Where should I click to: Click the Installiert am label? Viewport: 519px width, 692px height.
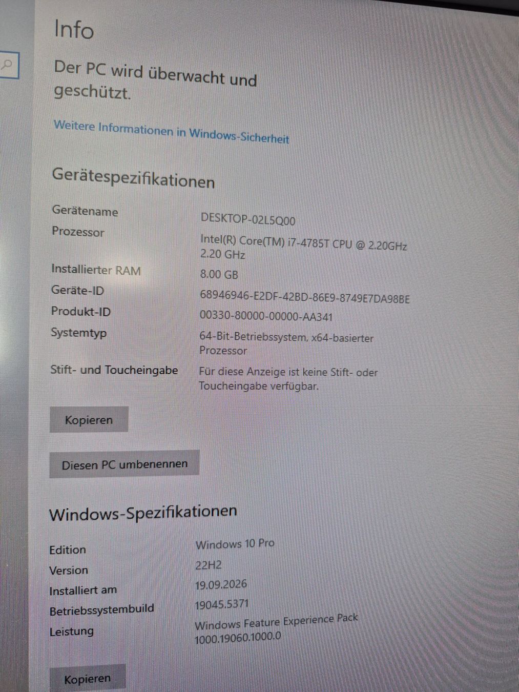click(x=82, y=591)
